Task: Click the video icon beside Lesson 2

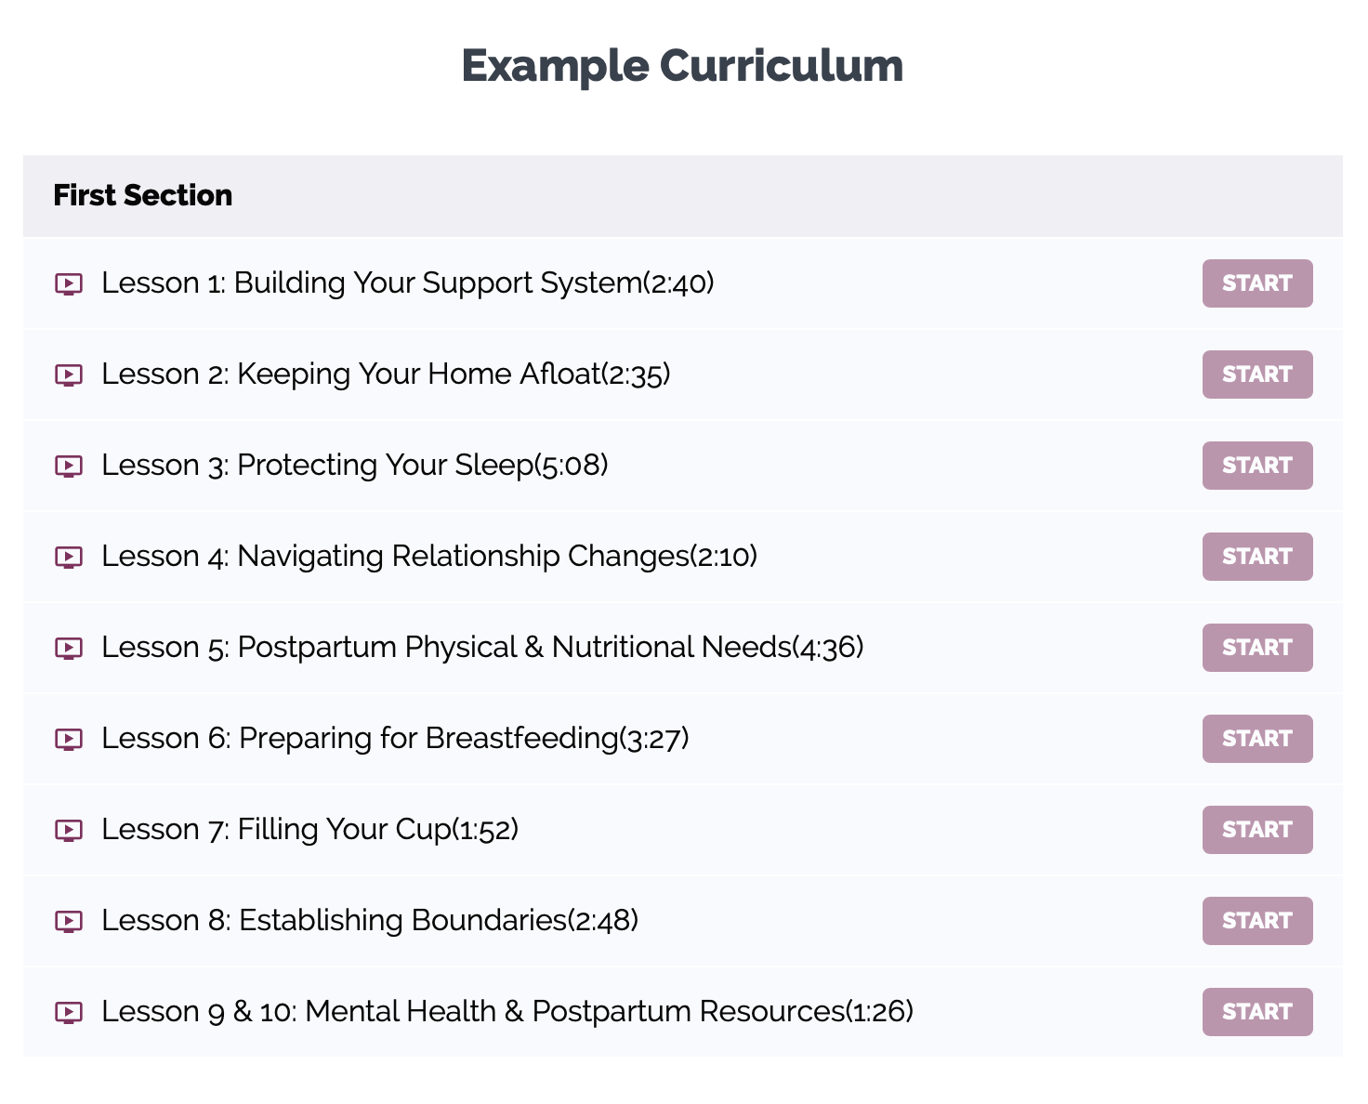Action: tap(69, 375)
